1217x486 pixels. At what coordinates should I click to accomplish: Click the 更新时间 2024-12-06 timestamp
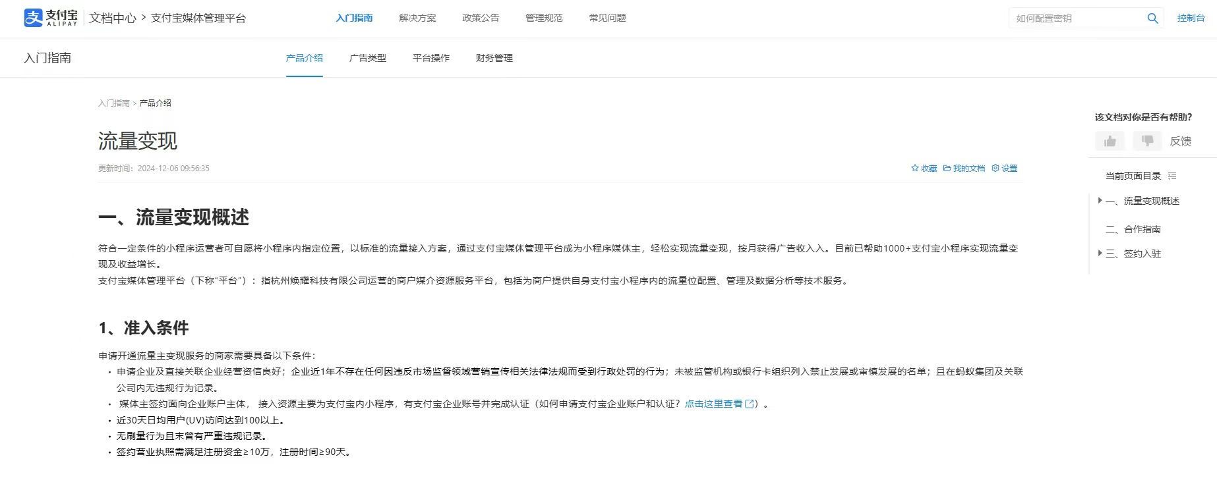pos(154,169)
